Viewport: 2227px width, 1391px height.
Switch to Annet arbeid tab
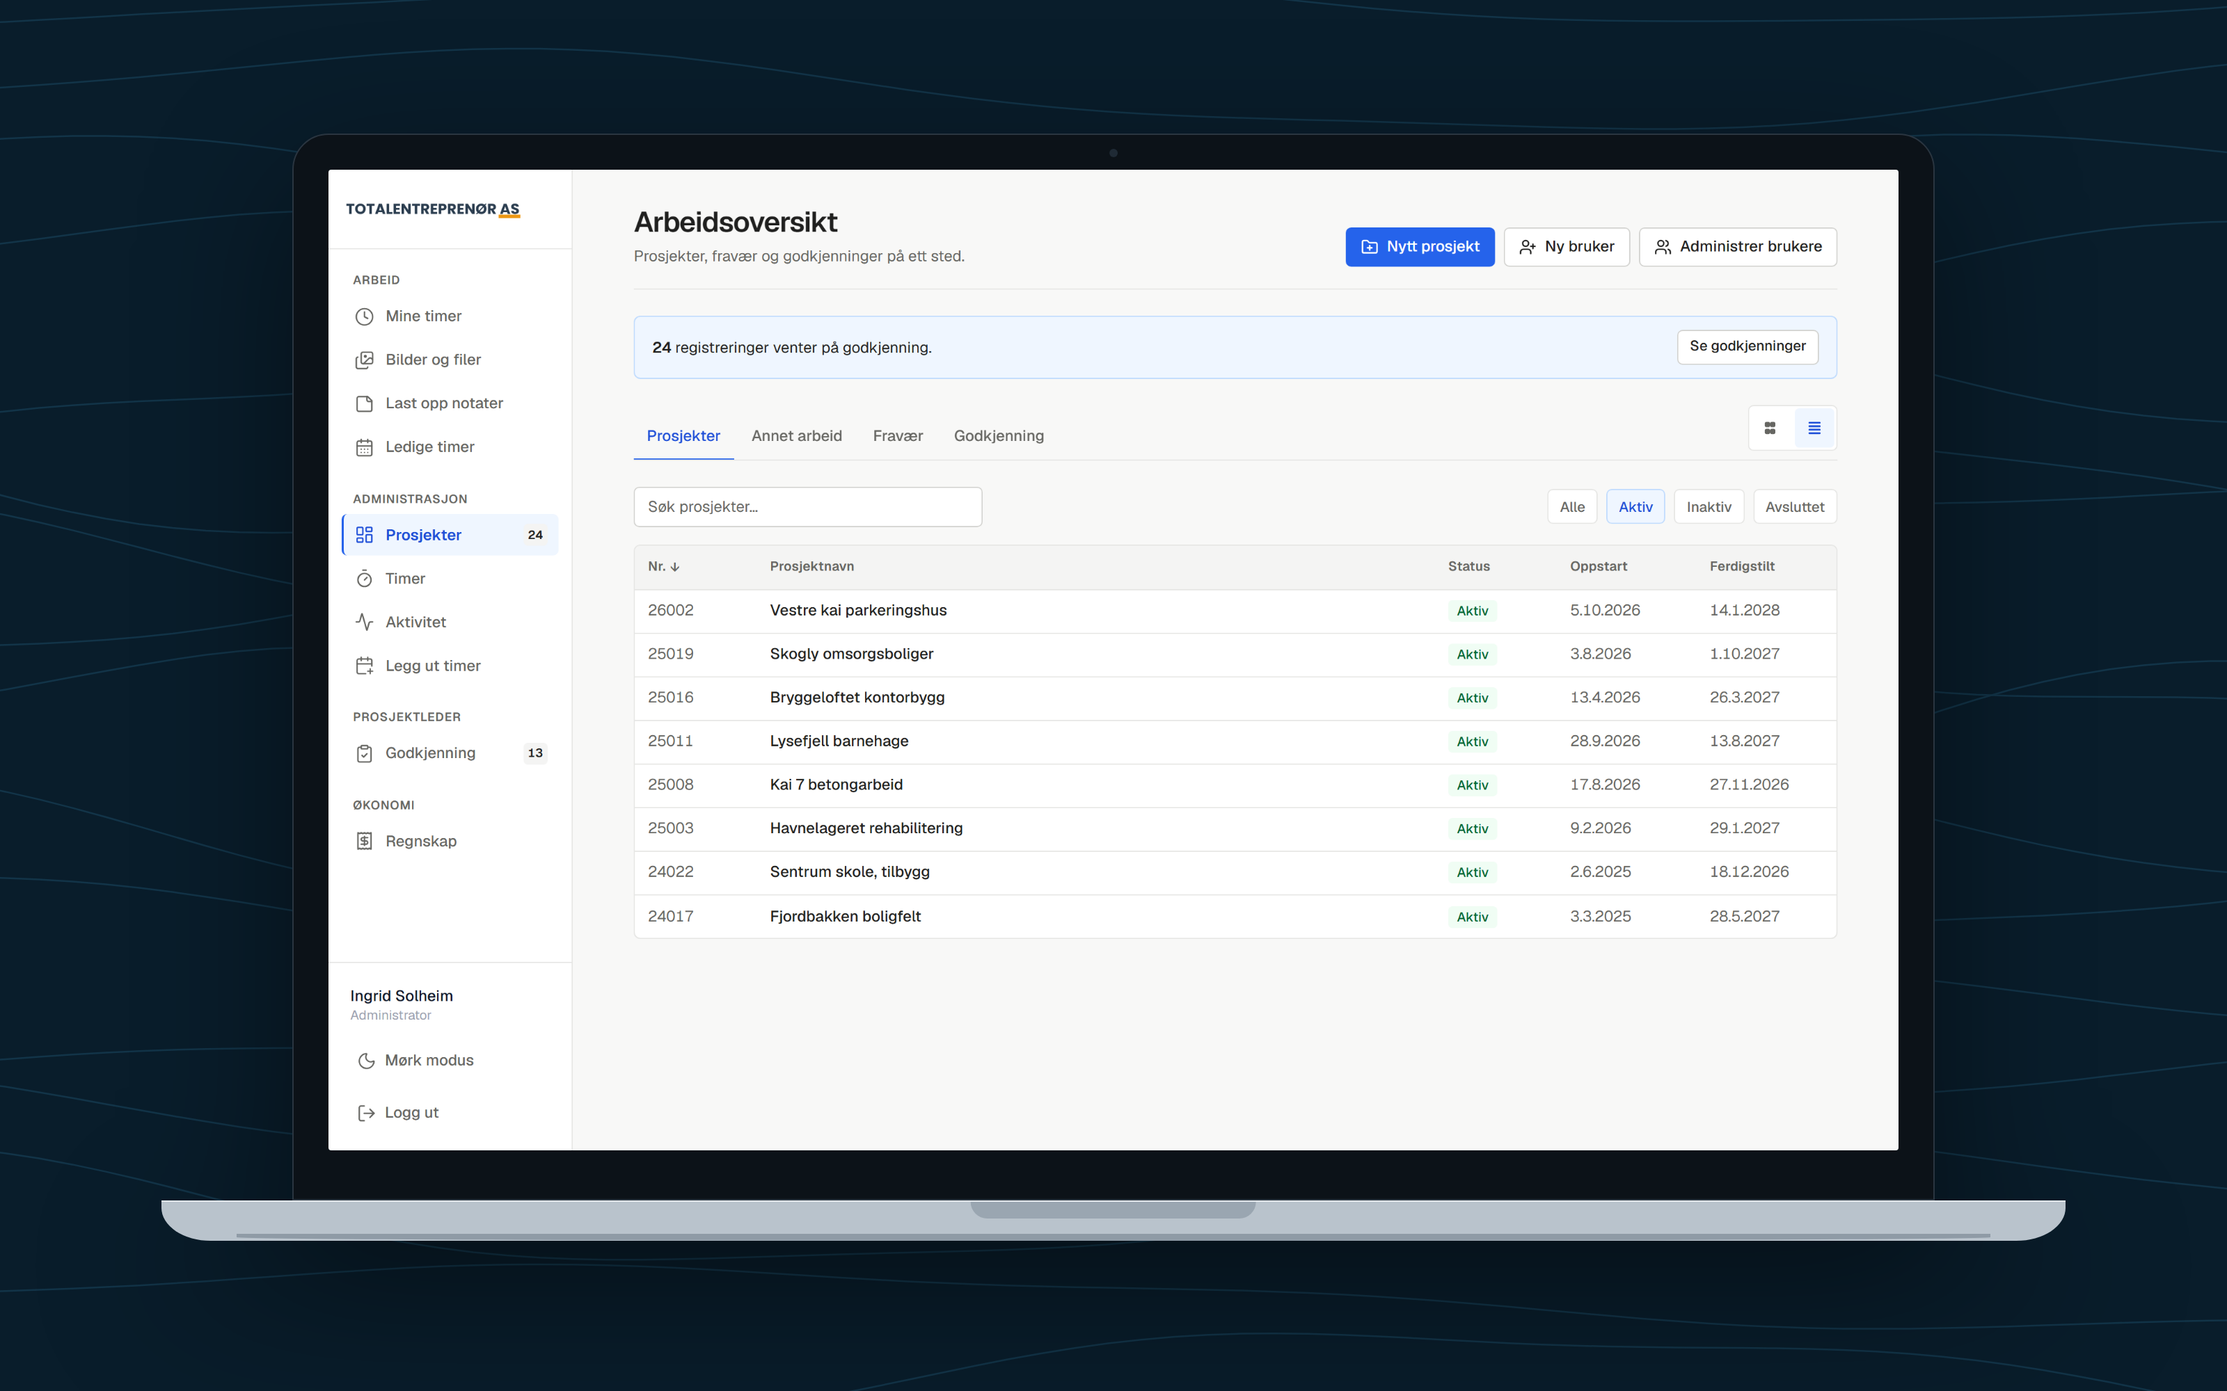pyautogui.click(x=796, y=436)
